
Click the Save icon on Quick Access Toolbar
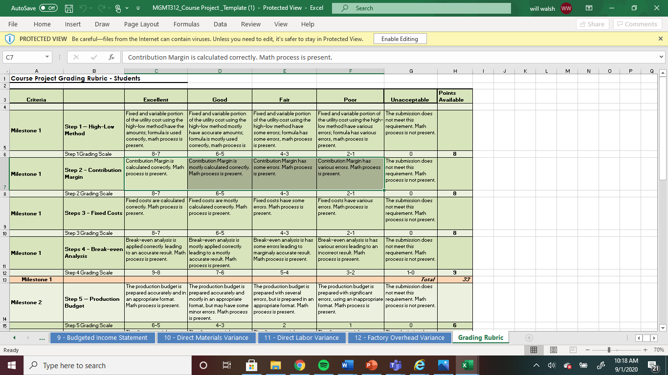coord(68,8)
